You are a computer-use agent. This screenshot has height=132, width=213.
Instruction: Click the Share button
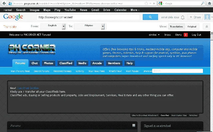coord(195,17)
